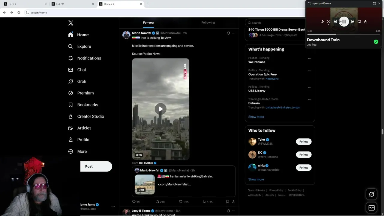Click in the X Search field
This screenshot has width=384, height=216.
click(x=276, y=23)
